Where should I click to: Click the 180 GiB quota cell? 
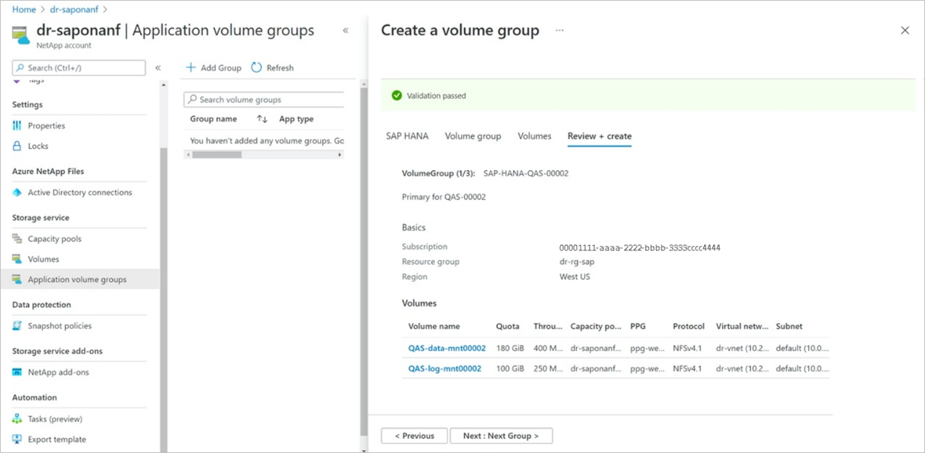point(510,348)
